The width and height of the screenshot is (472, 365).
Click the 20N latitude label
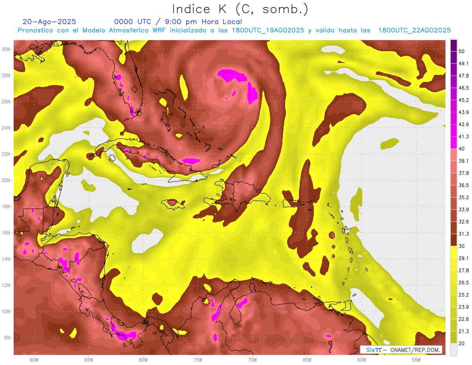click(x=6, y=180)
